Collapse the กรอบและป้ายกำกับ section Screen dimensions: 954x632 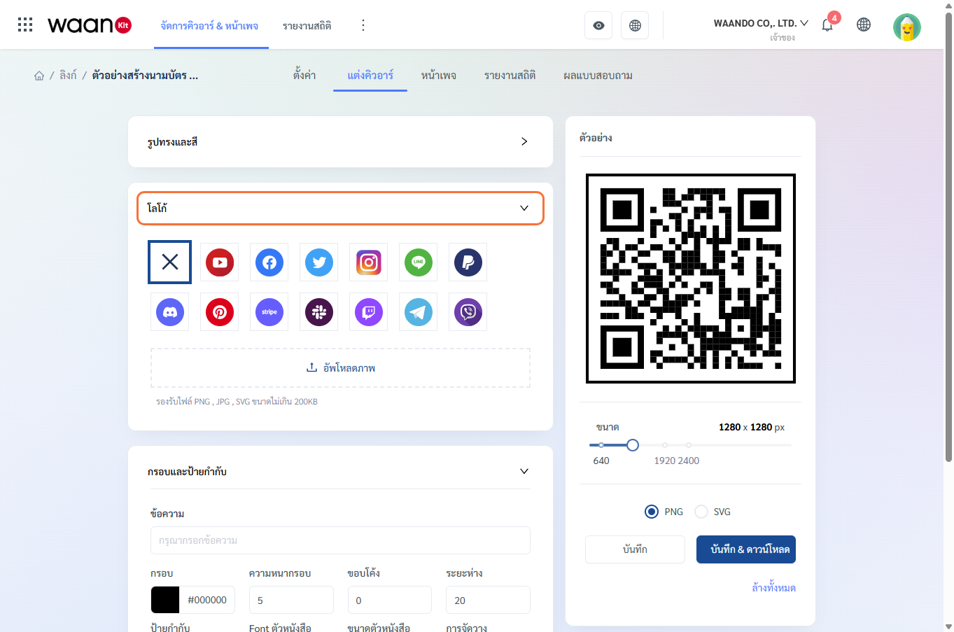340,471
